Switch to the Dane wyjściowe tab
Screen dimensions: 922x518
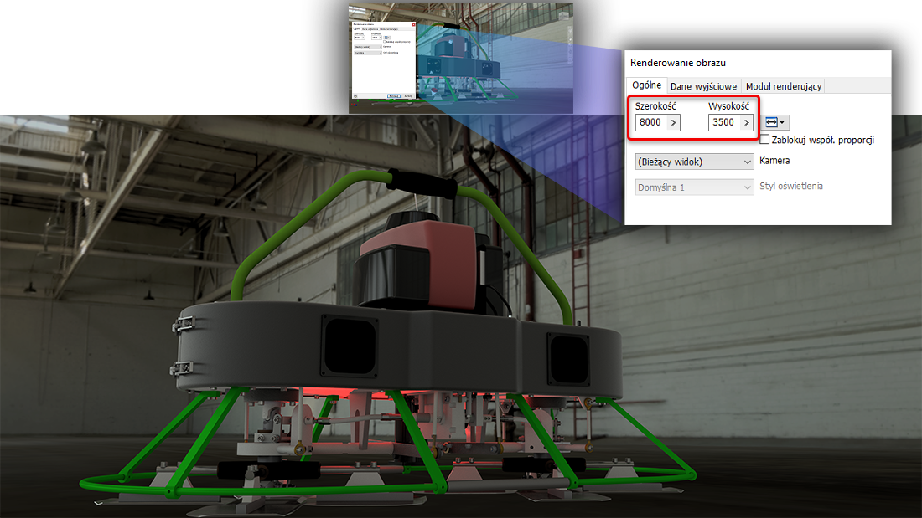click(704, 85)
